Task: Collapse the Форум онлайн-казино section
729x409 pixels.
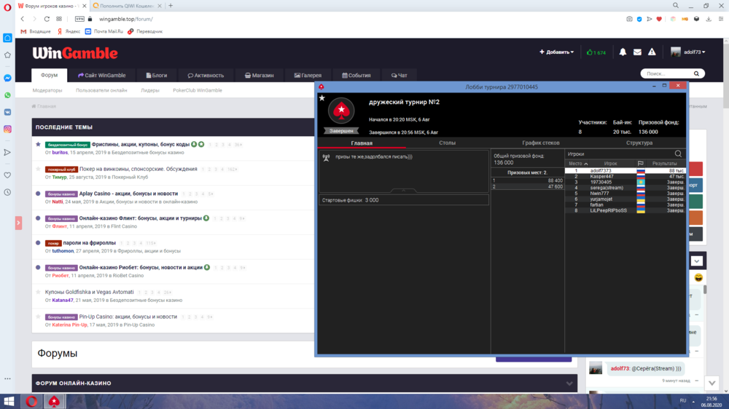Action: pyautogui.click(x=569, y=383)
